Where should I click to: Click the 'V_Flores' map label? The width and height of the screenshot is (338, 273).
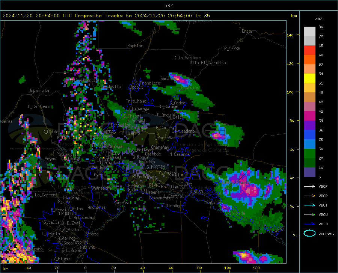tap(62, 259)
